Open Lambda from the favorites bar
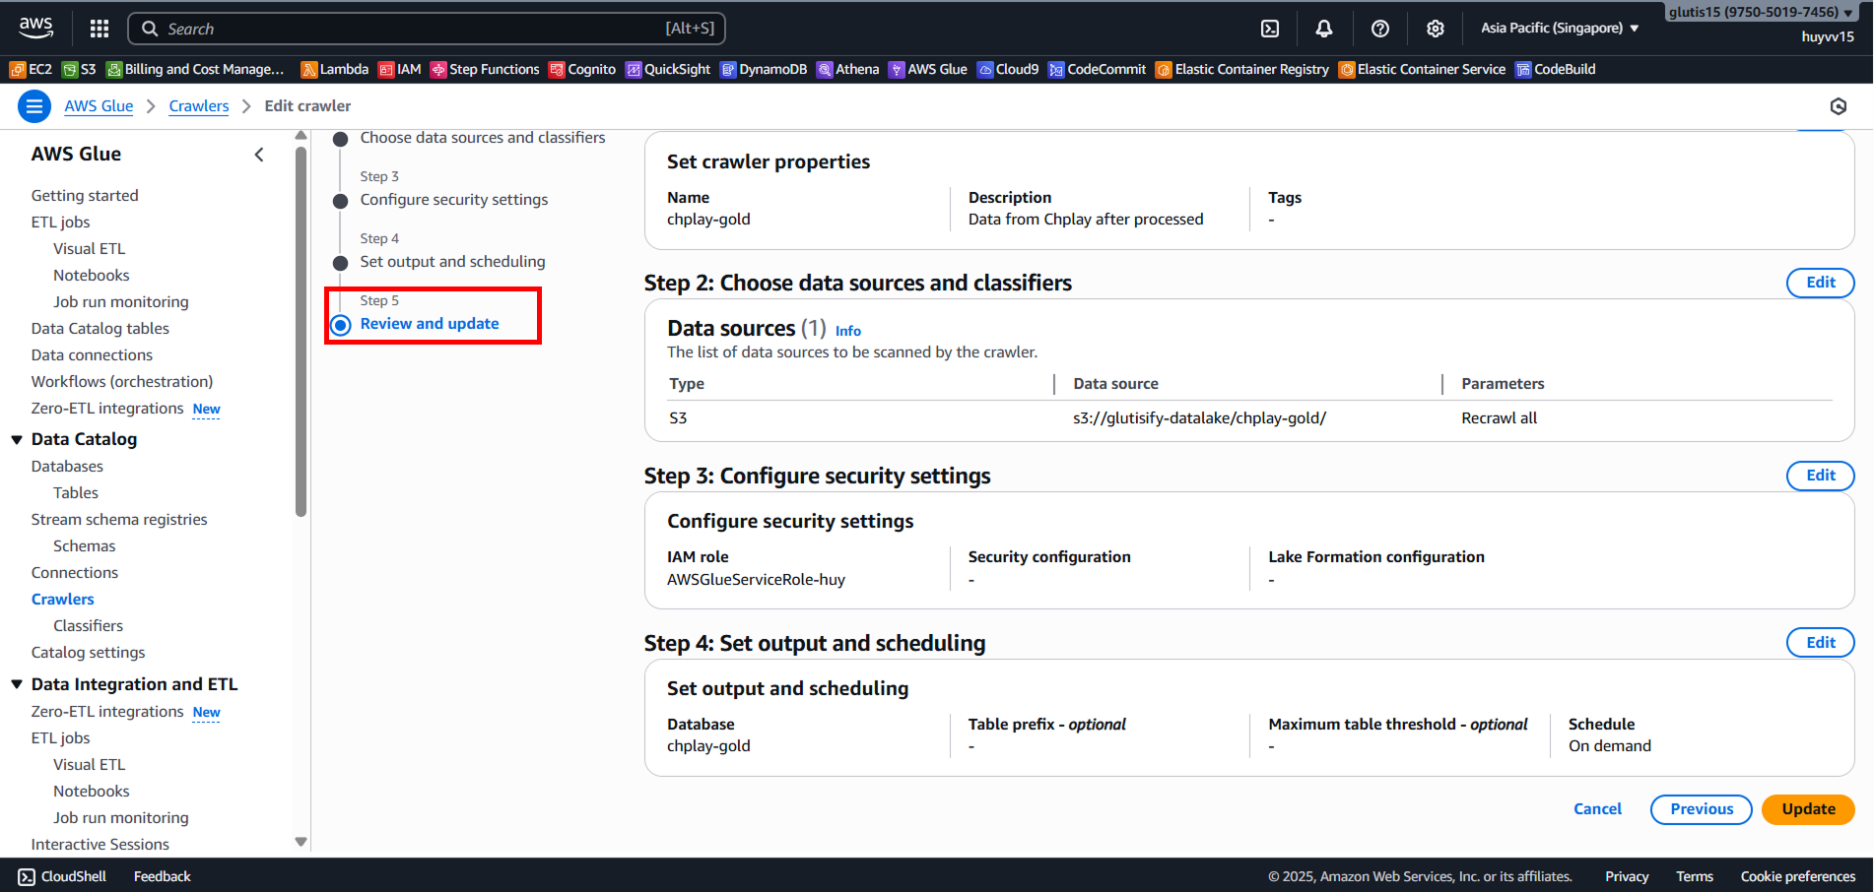The image size is (1874, 892). point(335,69)
